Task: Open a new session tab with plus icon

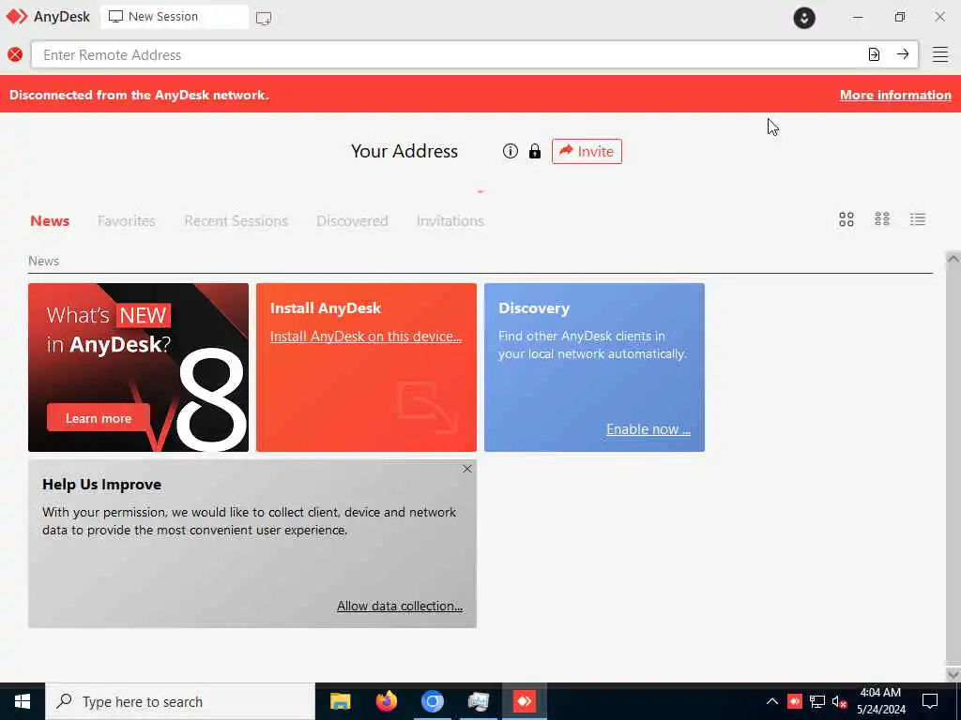Action: click(264, 18)
